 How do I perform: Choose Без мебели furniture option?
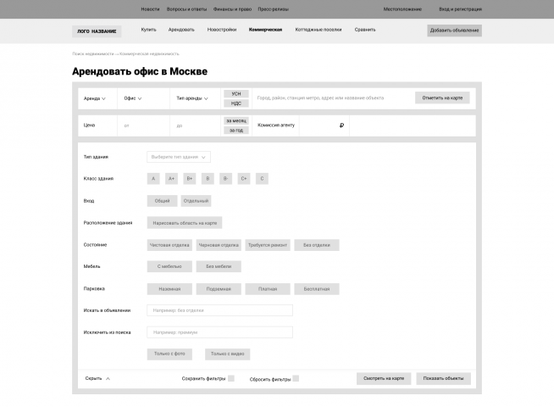click(219, 266)
